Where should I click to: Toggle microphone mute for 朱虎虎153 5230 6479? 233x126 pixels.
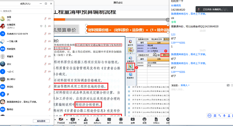click(x=45, y=34)
